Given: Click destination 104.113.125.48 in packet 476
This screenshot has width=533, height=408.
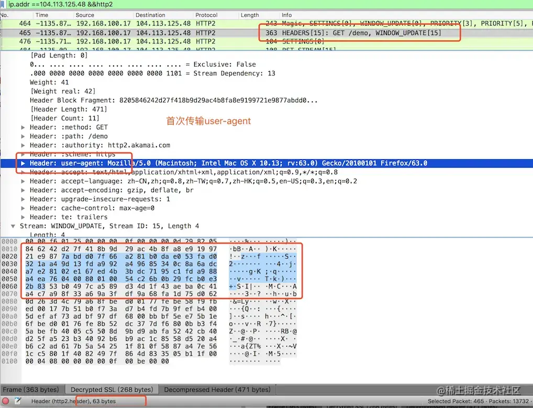Looking at the screenshot, I should click(x=163, y=41).
